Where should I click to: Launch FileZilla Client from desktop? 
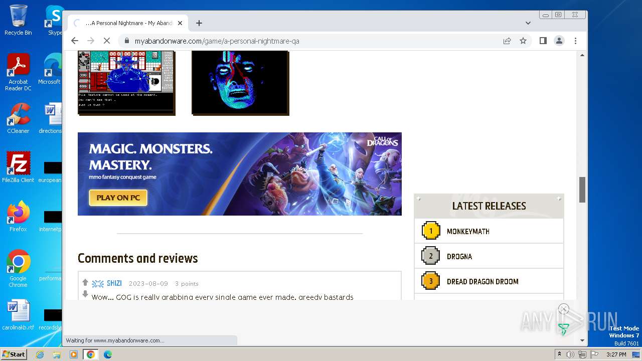(18, 167)
